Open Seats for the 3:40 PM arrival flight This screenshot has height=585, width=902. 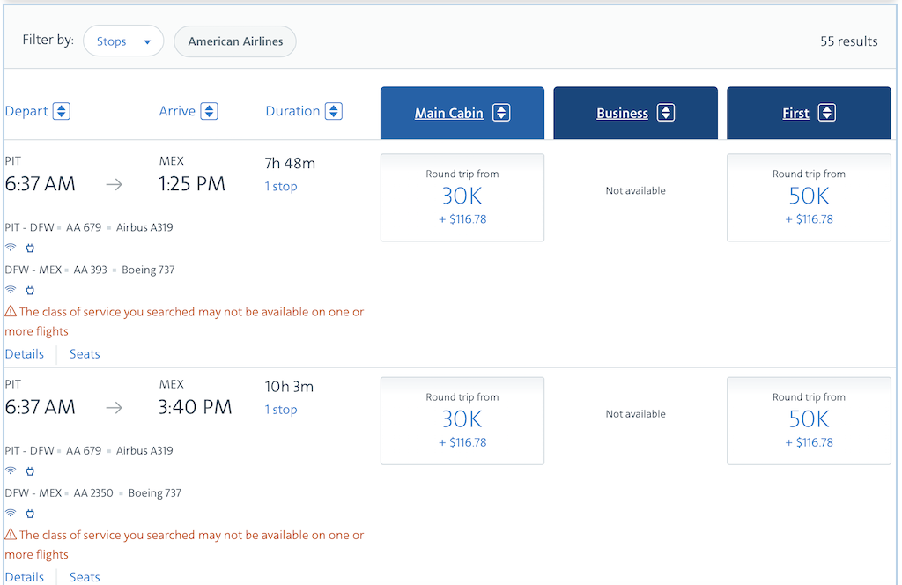[x=85, y=577]
